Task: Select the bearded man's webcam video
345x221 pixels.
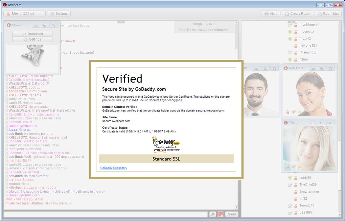Action: 261,94
